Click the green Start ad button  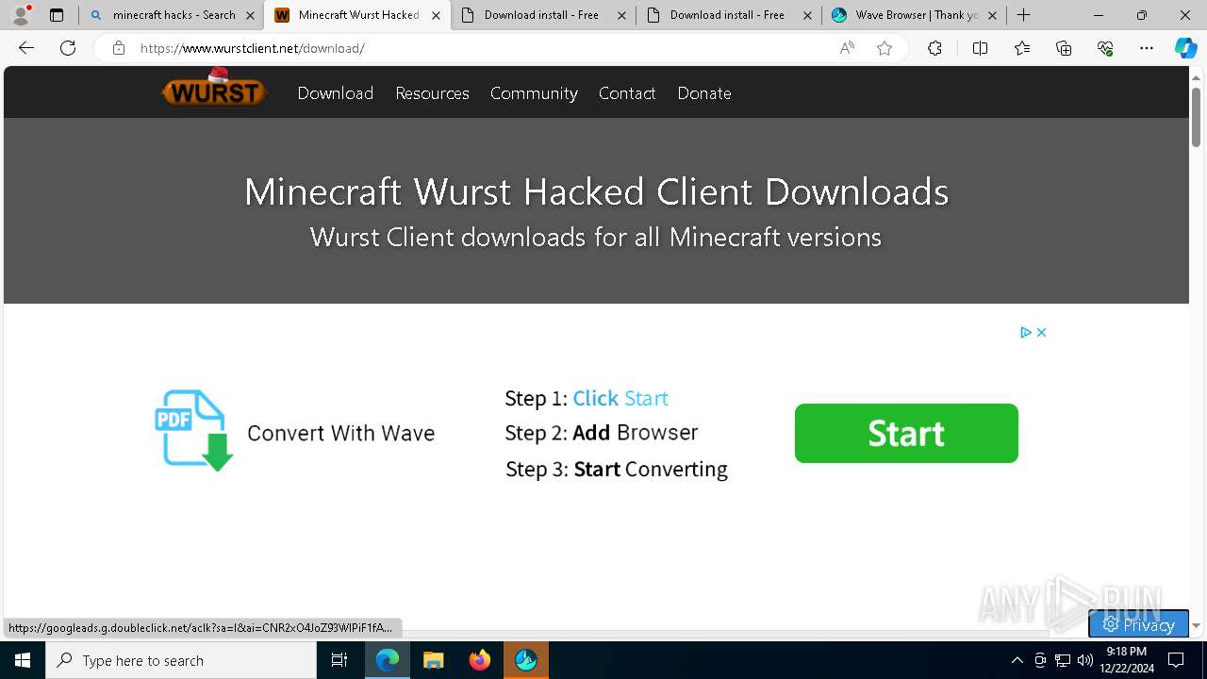[x=906, y=433]
